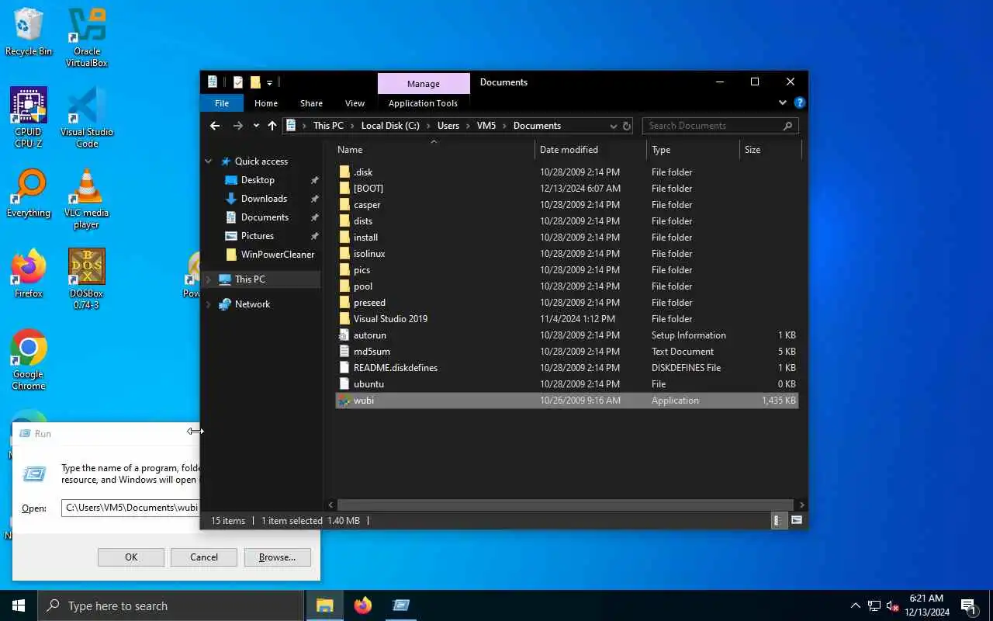Expand the Network tree node
This screenshot has width=993, height=621.
click(209, 304)
